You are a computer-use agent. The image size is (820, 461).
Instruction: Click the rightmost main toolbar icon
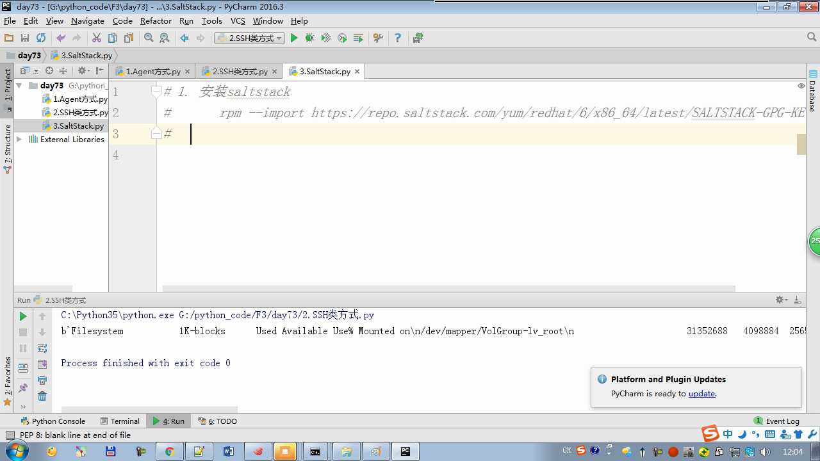click(418, 38)
